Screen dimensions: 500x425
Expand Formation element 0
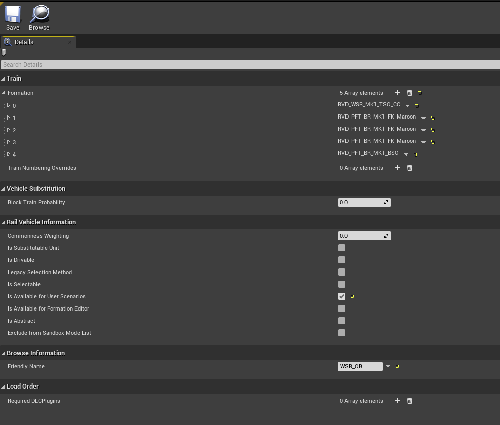click(9, 105)
